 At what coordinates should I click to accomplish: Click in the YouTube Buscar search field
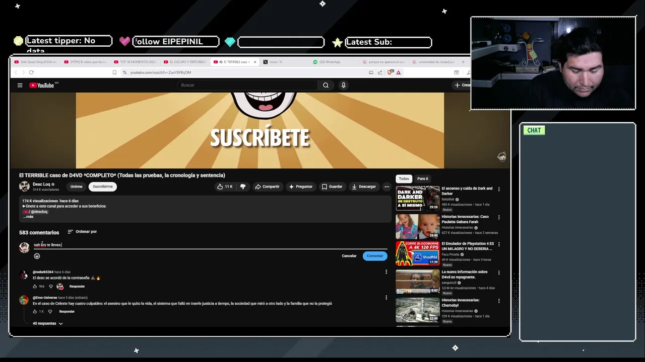coord(247,85)
